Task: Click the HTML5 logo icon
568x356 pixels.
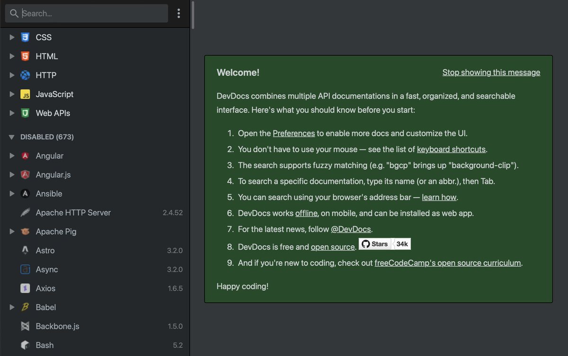Action: click(x=25, y=56)
